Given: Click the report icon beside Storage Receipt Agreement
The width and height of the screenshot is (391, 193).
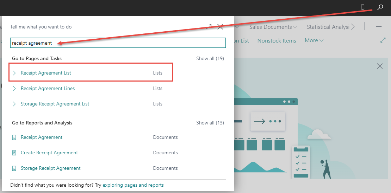Looking at the screenshot, I should pos(14,168).
